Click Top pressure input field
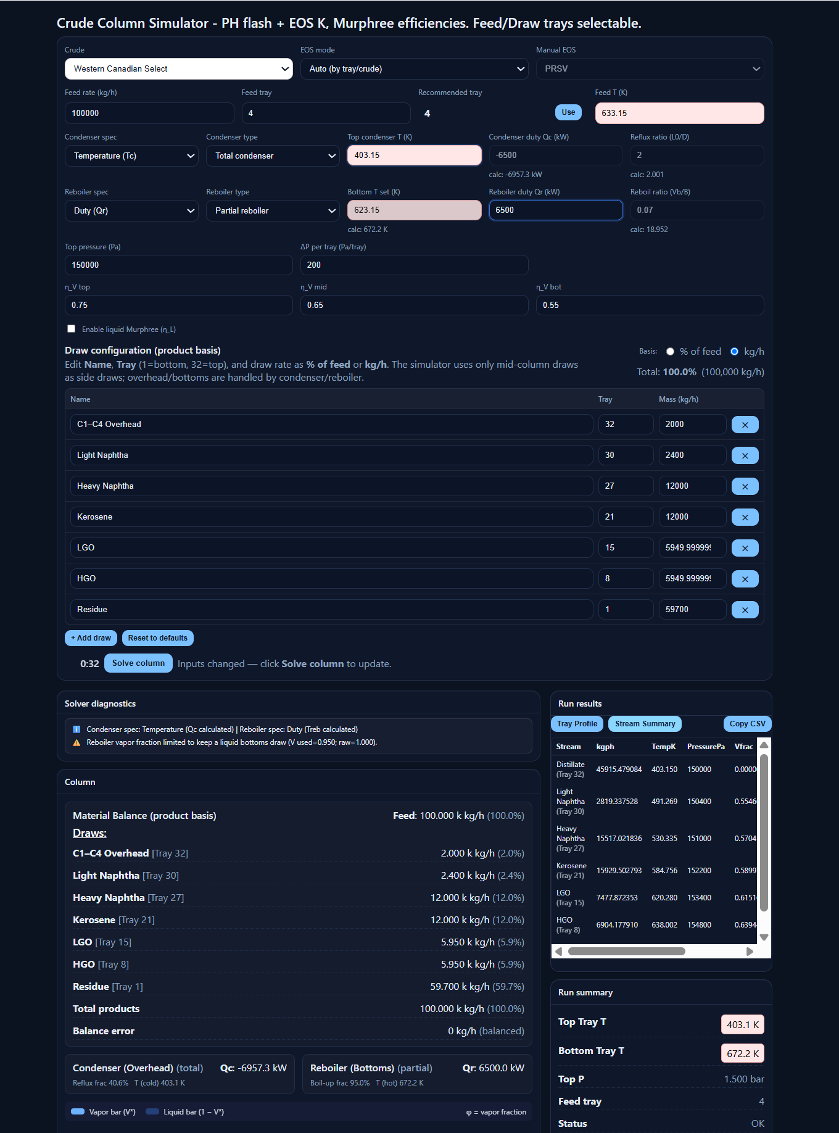 click(179, 265)
